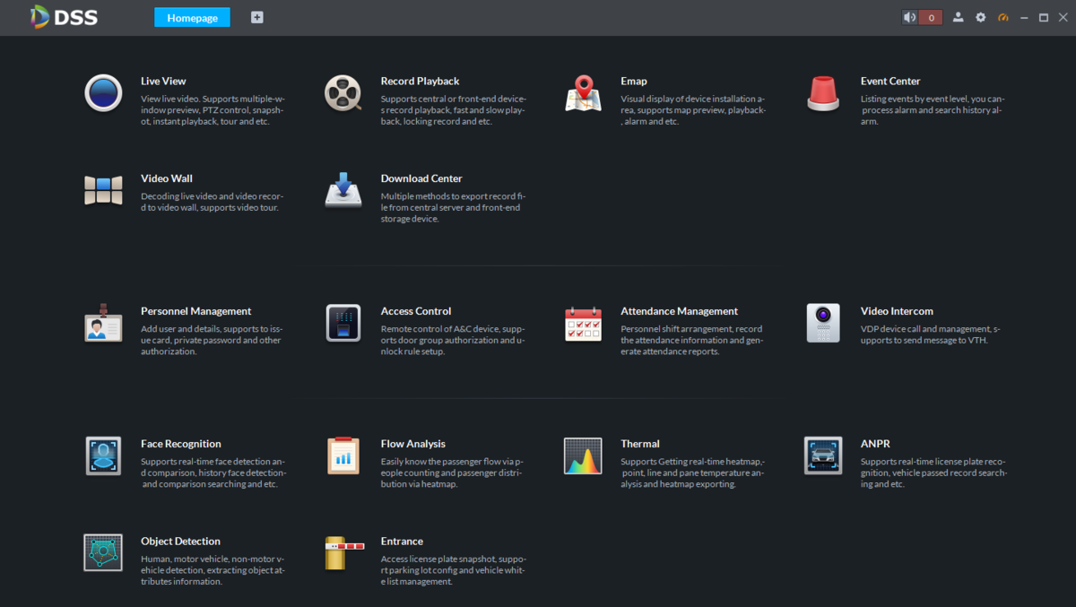Open the orange gauge status icon

click(1003, 17)
